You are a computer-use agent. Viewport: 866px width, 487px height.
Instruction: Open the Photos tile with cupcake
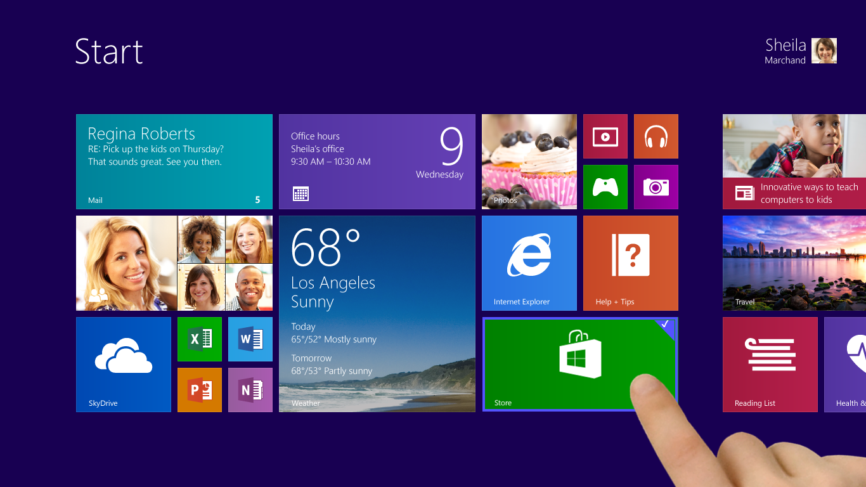529,162
